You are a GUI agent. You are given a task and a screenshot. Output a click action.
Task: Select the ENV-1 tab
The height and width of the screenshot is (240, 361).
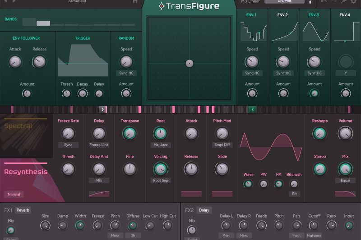[x=251, y=15]
